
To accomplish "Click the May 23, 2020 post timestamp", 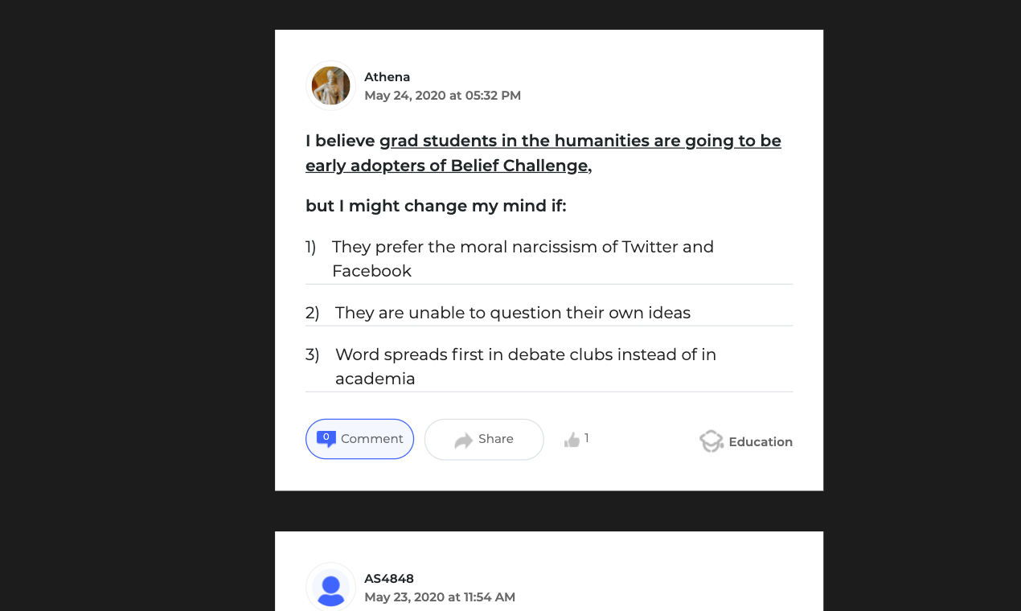I will tap(439, 597).
